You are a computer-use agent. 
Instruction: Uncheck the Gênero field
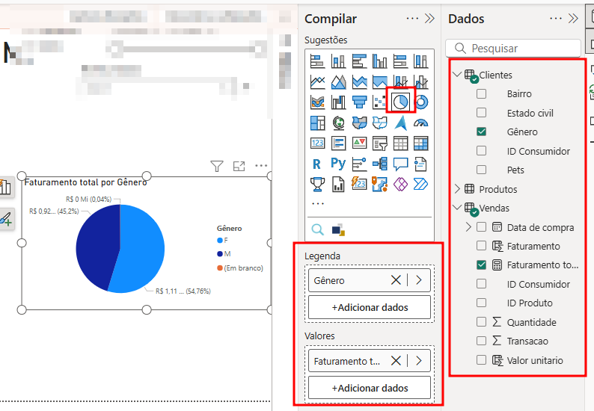[481, 132]
